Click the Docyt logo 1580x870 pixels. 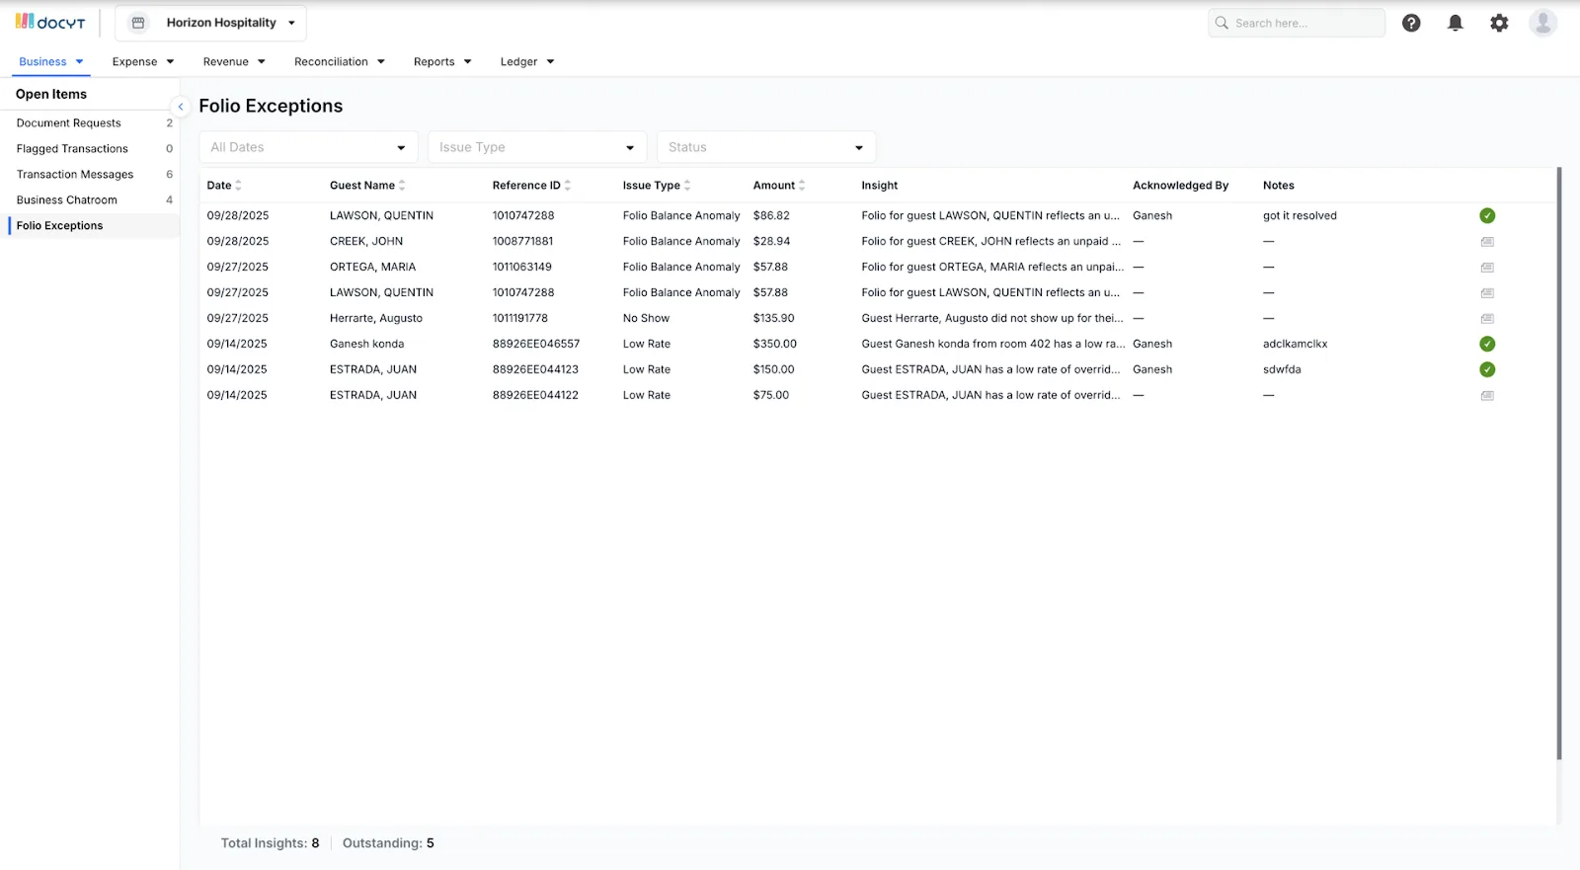click(x=50, y=22)
